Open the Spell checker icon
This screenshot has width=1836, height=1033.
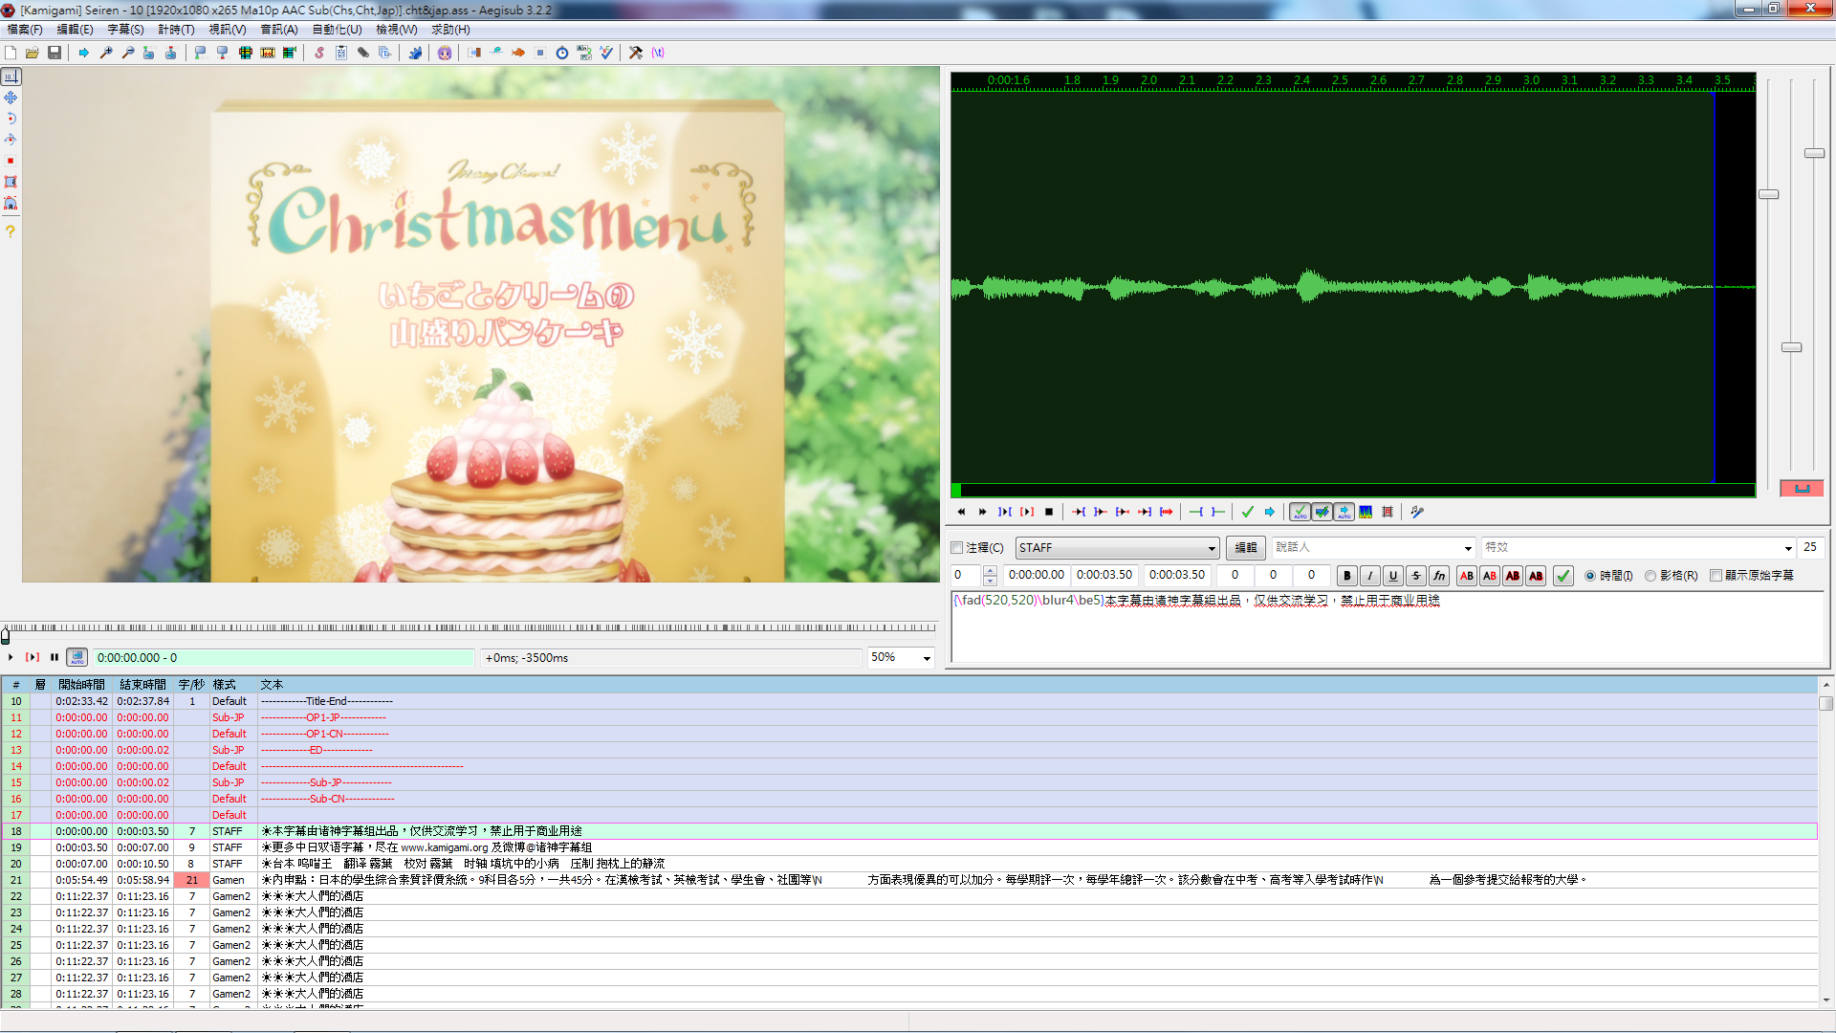(606, 53)
